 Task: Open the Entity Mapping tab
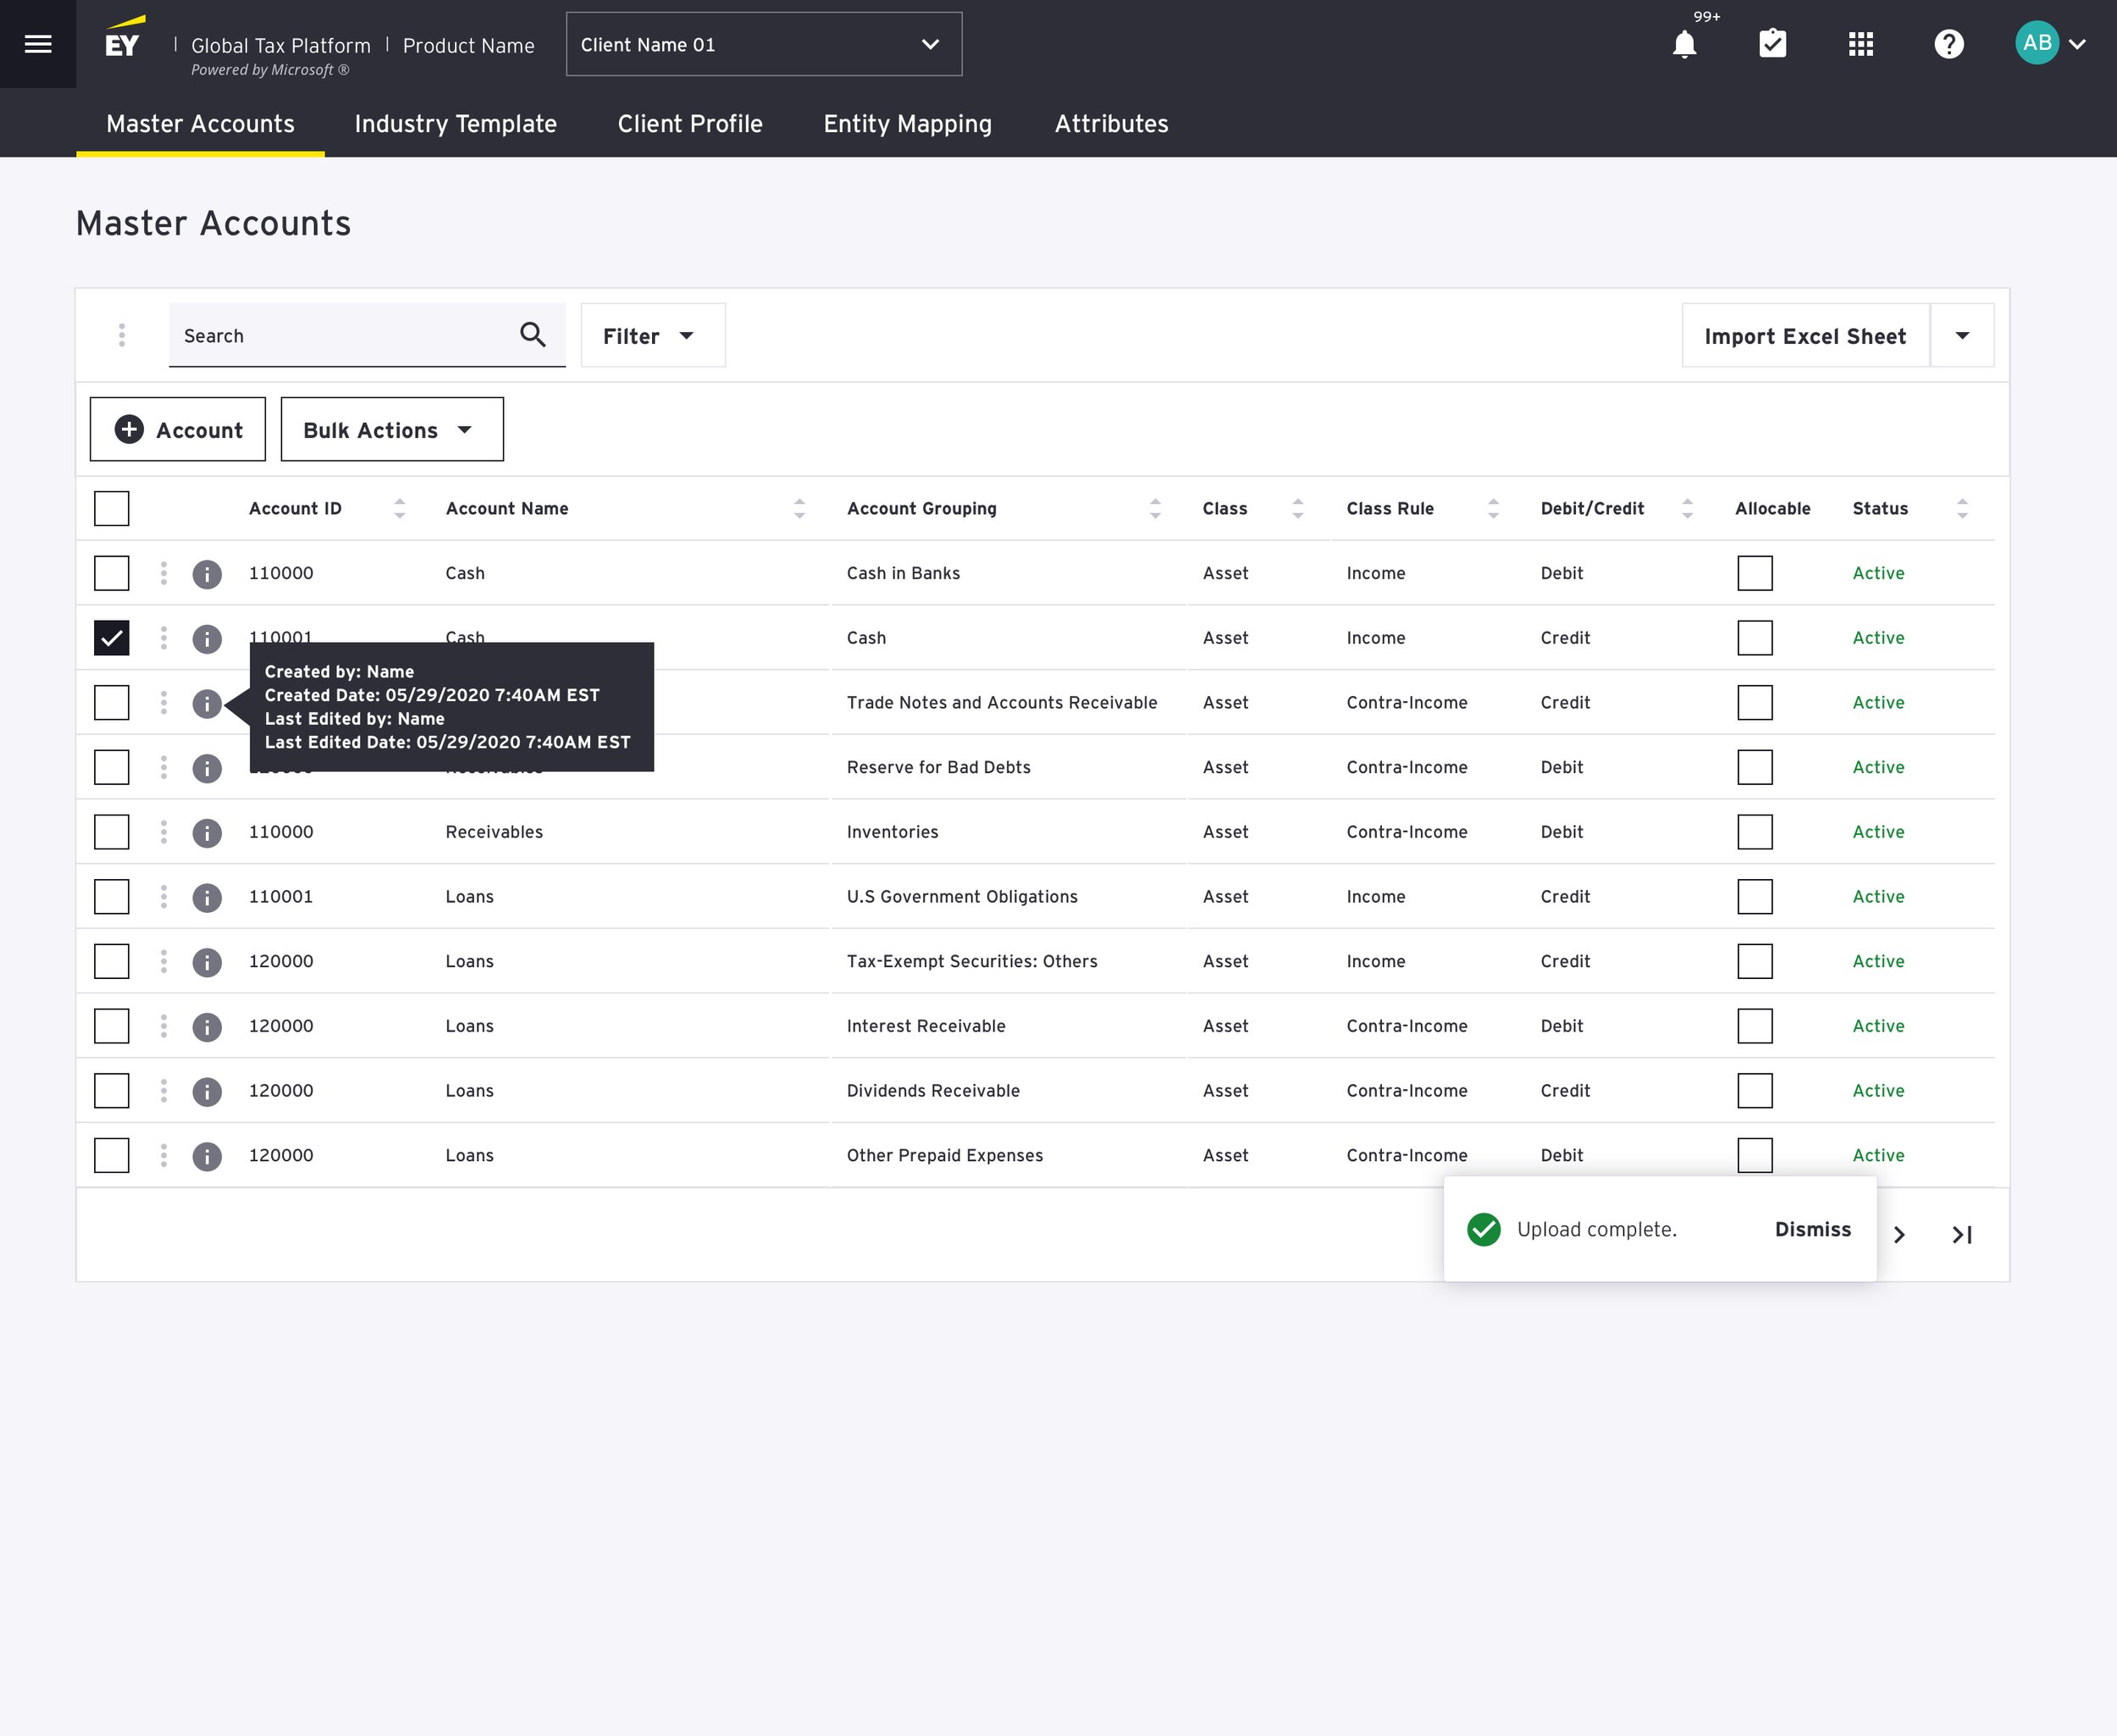tap(907, 124)
